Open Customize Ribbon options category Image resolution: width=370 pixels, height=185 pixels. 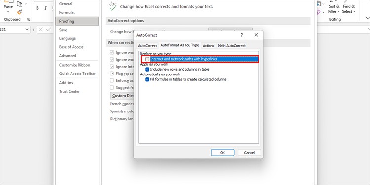point(77,65)
